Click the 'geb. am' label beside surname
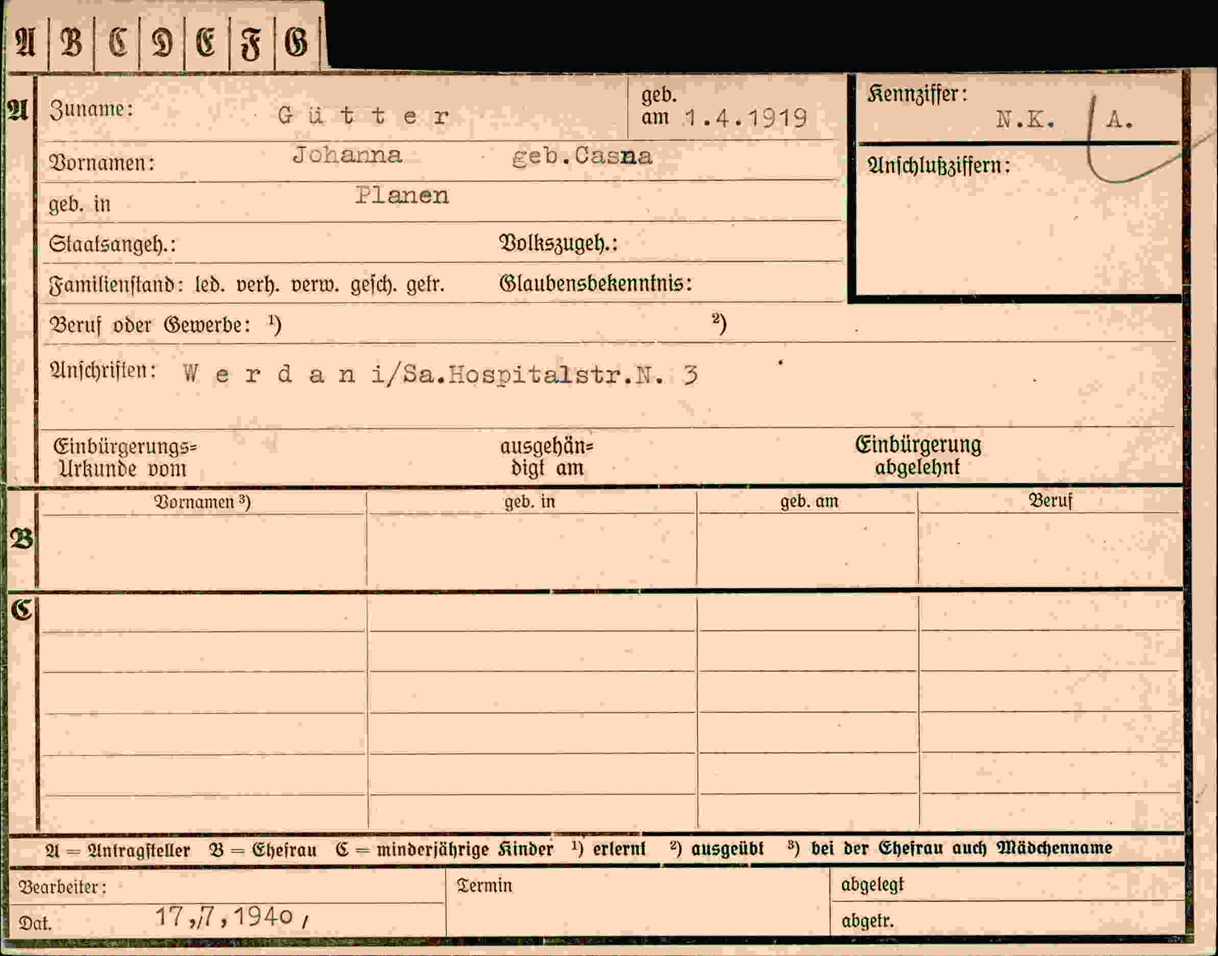Screen dimensions: 1218x956 pos(660,106)
